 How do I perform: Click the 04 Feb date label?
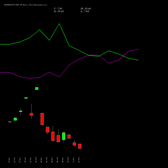(47, 160)
